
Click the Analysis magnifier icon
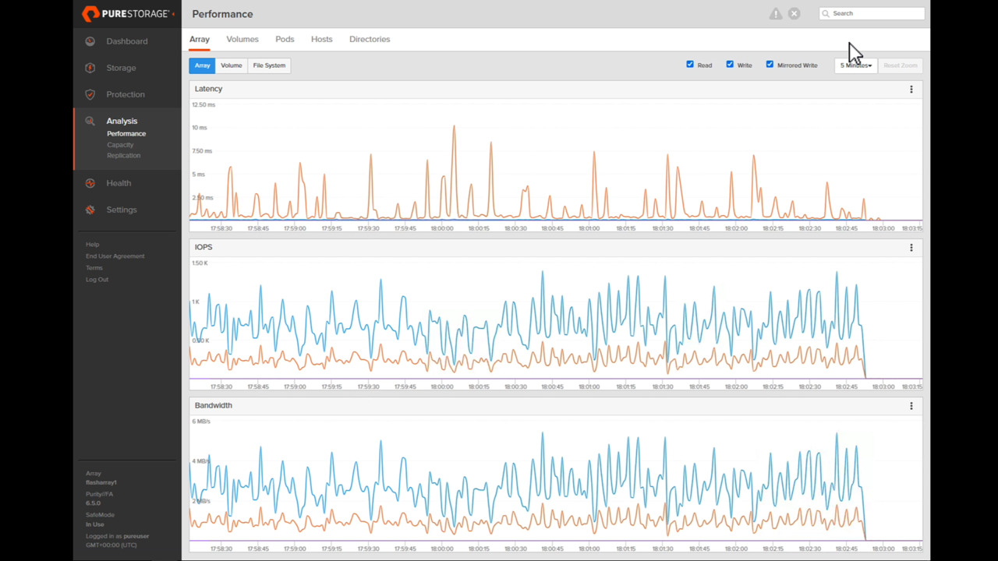click(x=90, y=121)
